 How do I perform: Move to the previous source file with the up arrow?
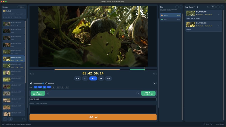pos(5,119)
